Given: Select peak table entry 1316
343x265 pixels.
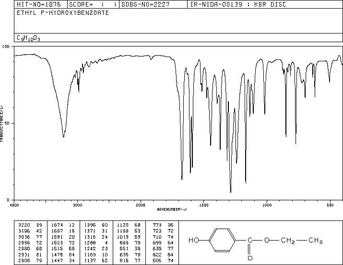Looking at the screenshot, I should 90,237.
